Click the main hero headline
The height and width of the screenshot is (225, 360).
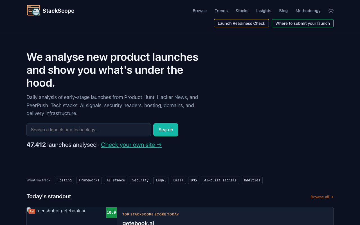[112, 70]
